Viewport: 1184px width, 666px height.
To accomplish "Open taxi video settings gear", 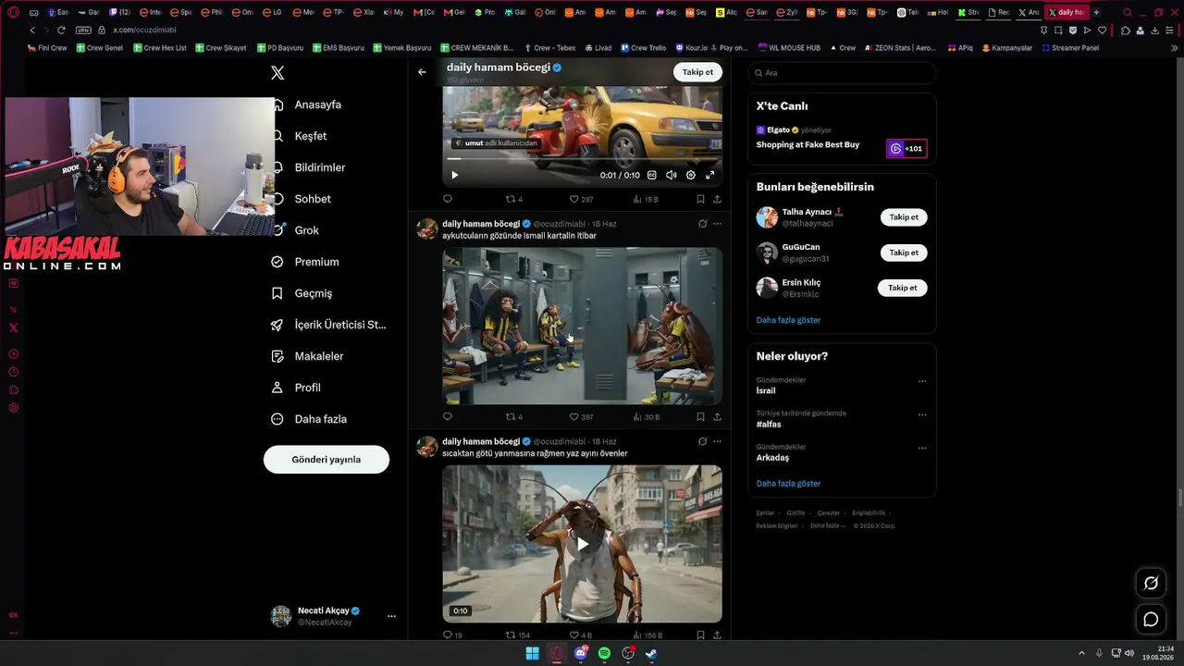I will point(690,175).
